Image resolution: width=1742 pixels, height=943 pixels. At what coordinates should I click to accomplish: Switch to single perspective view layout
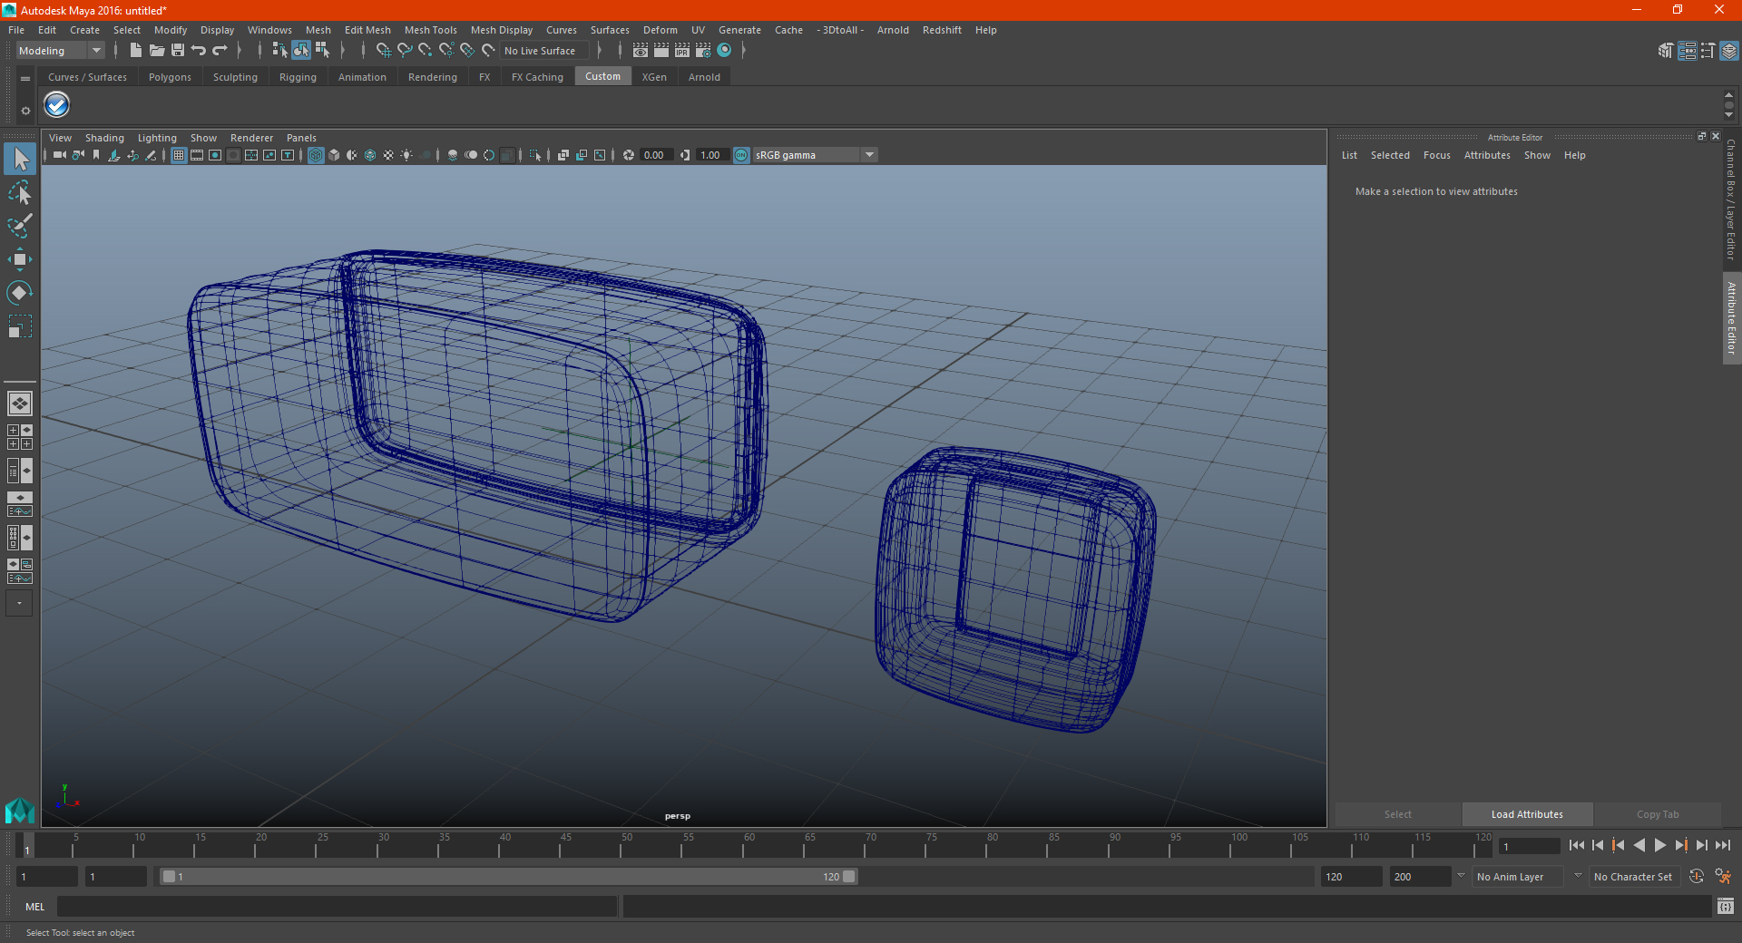click(x=19, y=403)
